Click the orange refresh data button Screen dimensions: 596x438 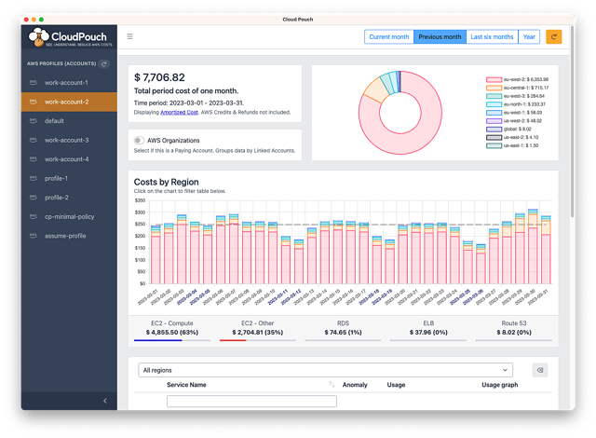tap(553, 37)
